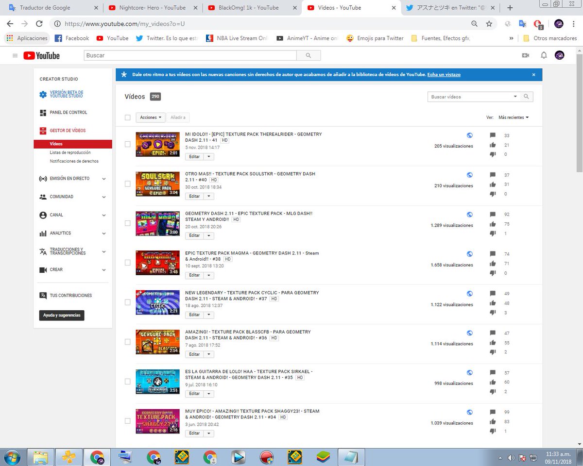Switch to the Nightcore- Hero browser tab
The height and width of the screenshot is (466, 583).
point(152,8)
